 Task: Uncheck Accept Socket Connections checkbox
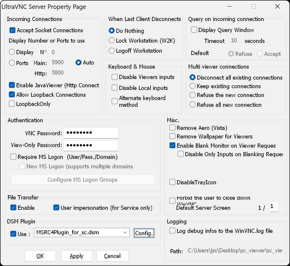click(12, 30)
